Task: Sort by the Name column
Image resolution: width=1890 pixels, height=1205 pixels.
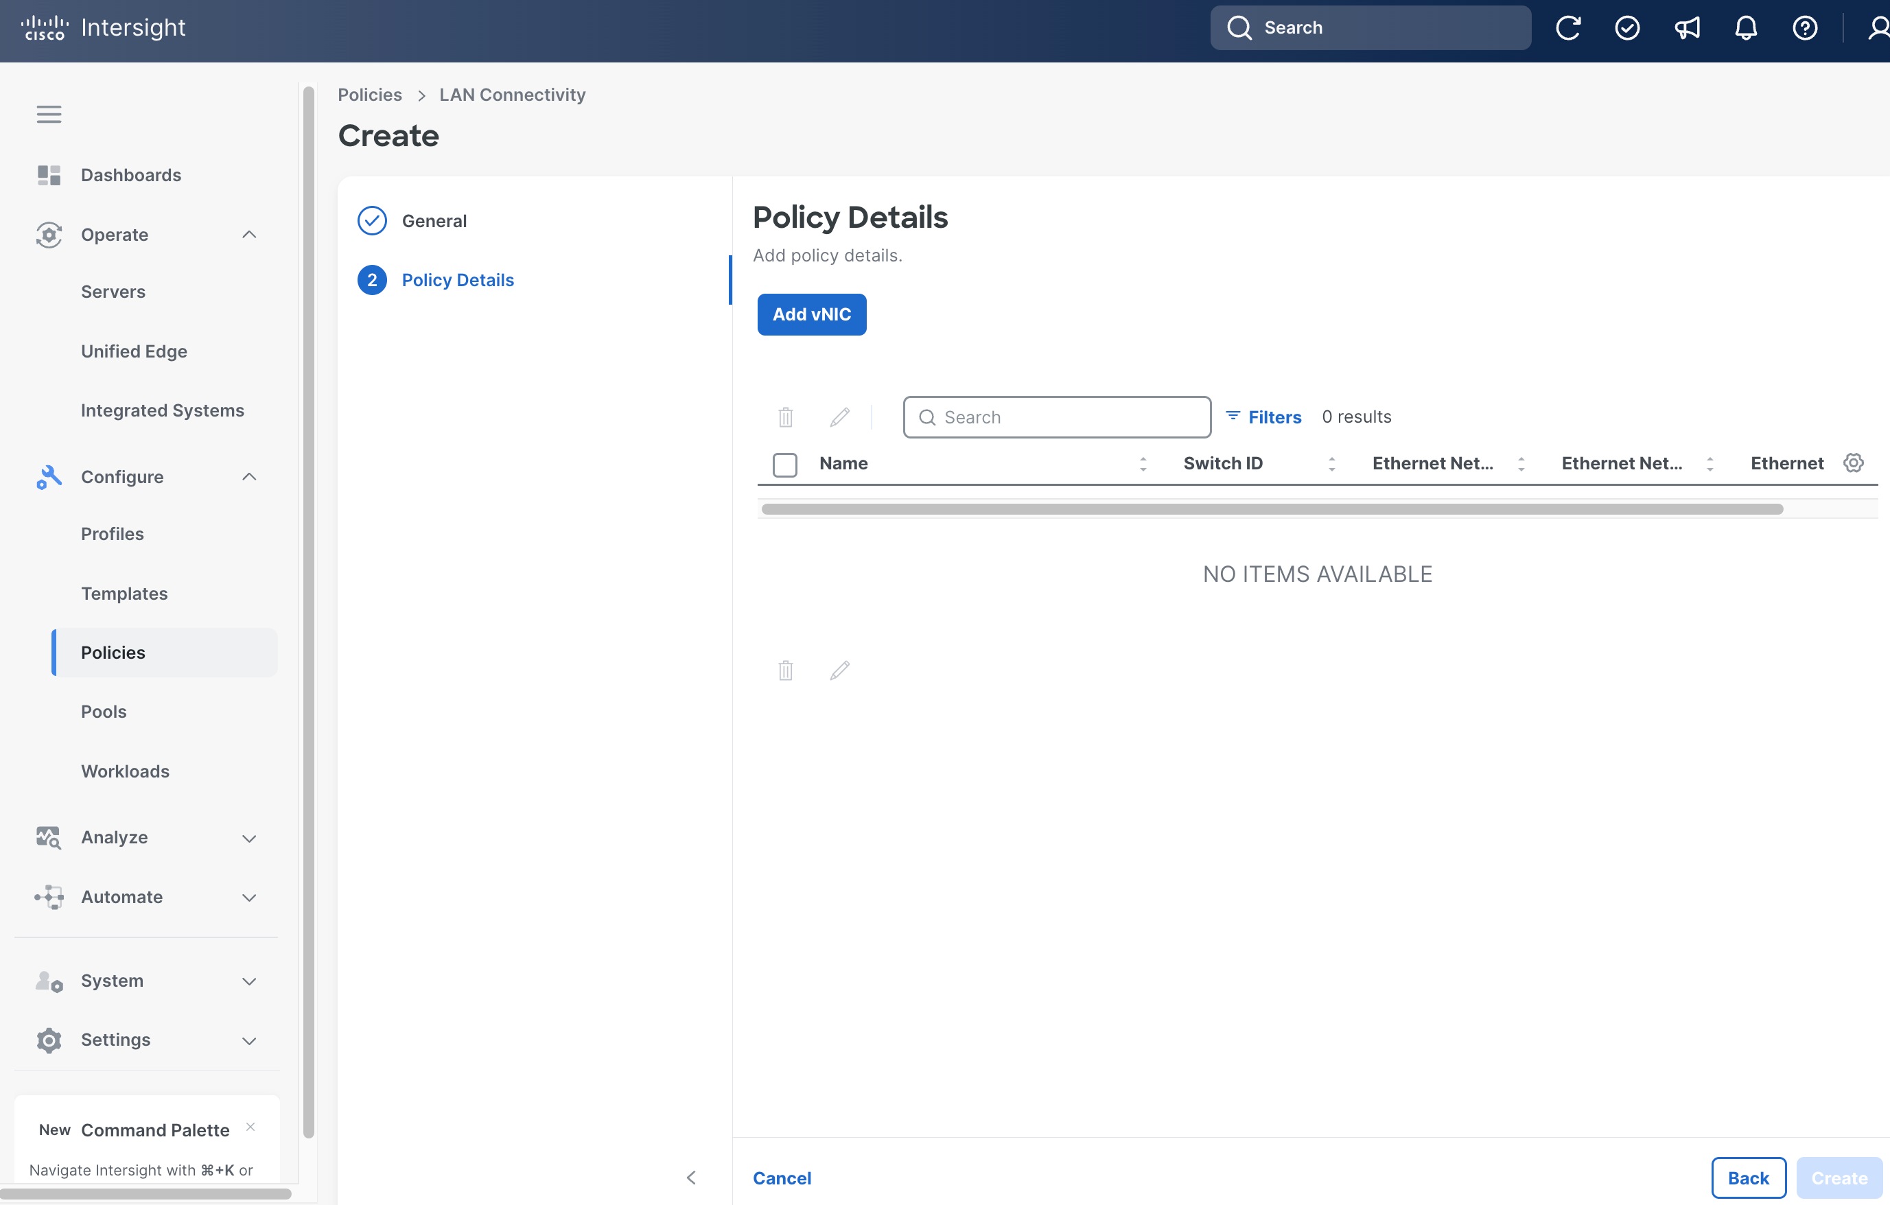Action: pos(1143,464)
